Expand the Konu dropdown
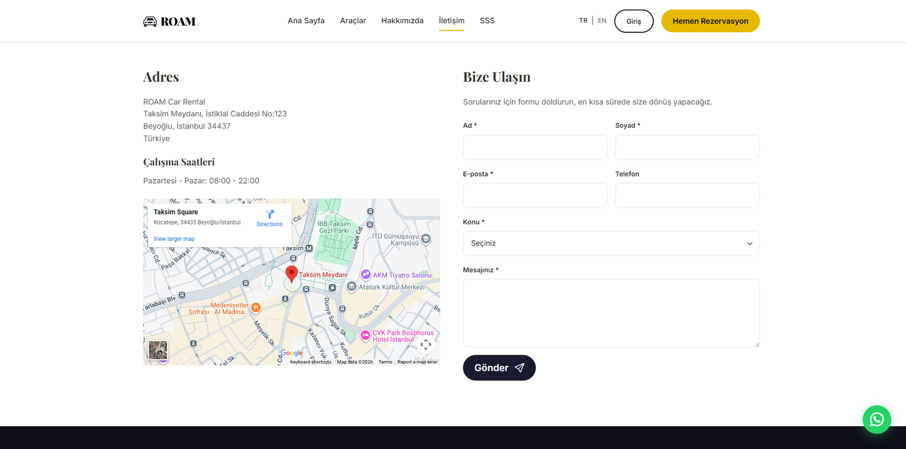 [611, 243]
